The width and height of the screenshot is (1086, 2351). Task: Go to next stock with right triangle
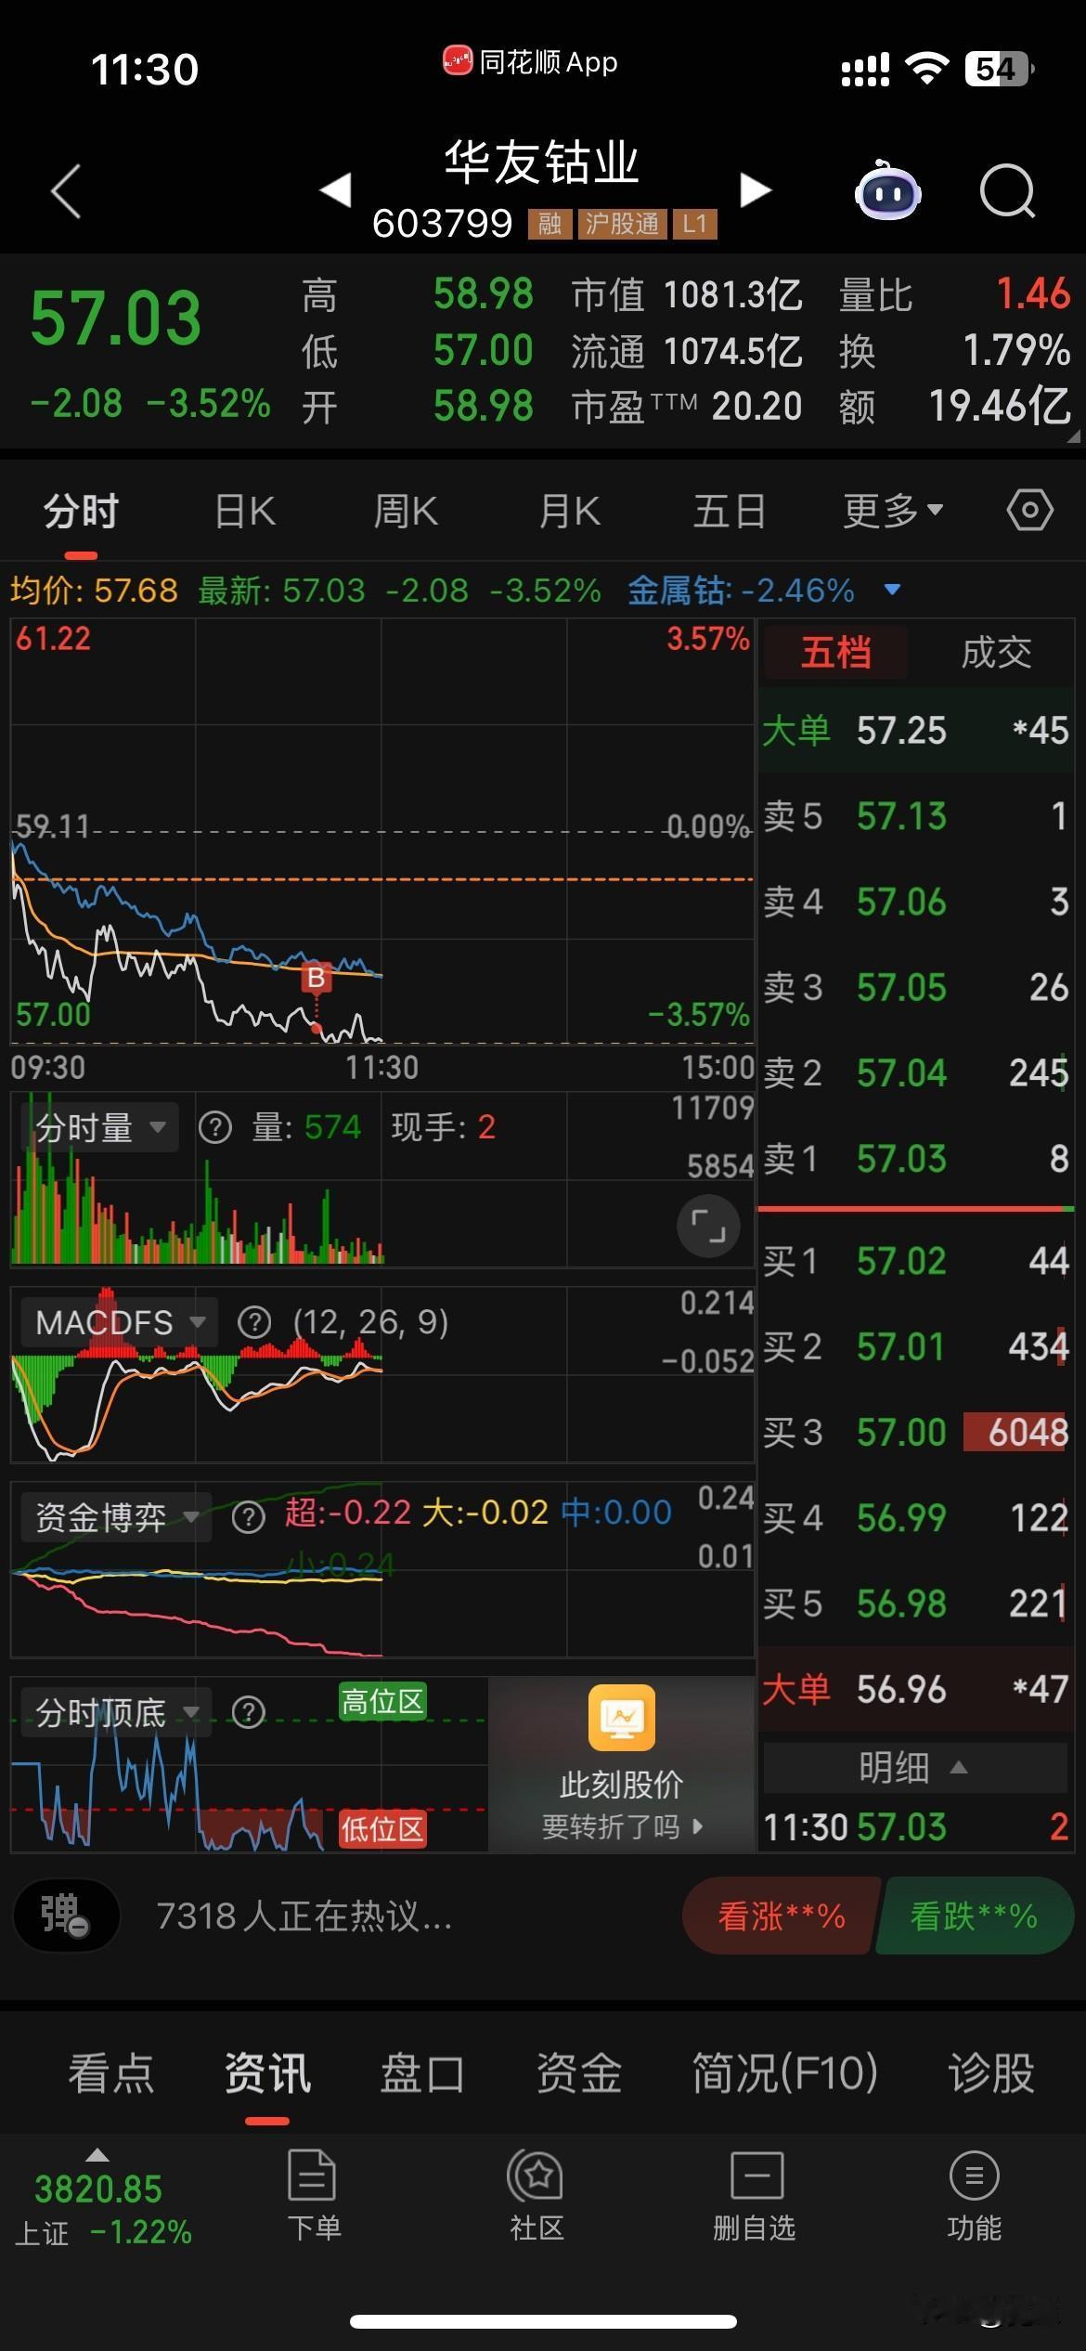click(x=756, y=189)
